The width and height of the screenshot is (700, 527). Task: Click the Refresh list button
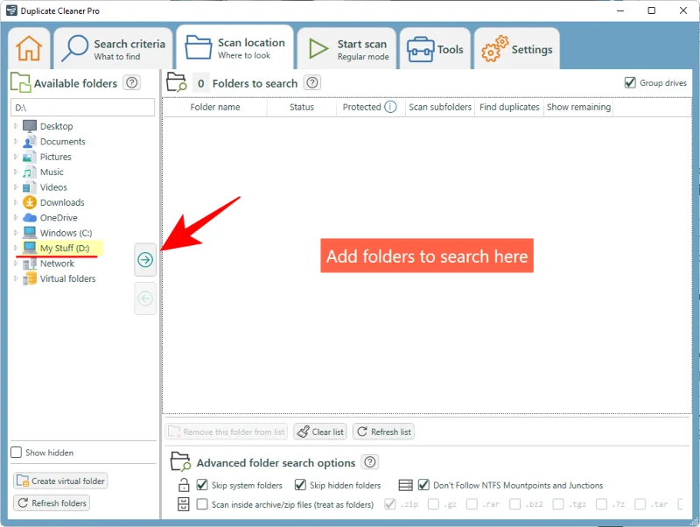[x=383, y=432]
